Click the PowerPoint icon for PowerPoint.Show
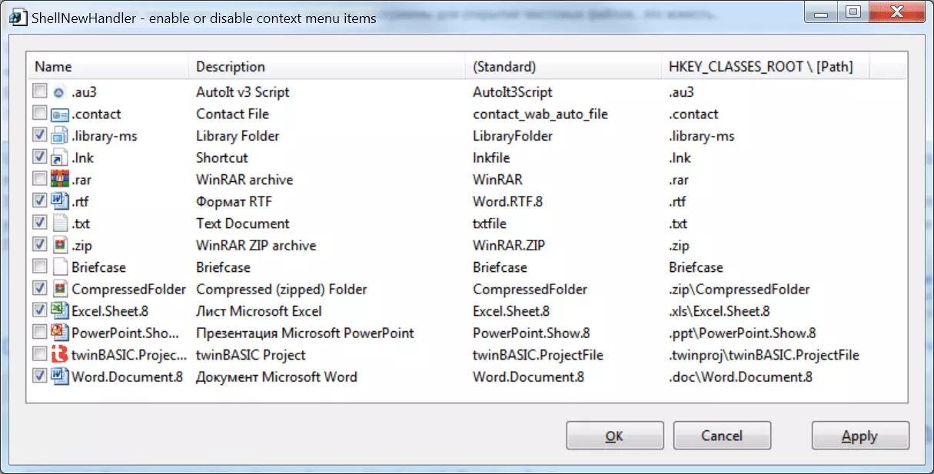 pos(60,333)
